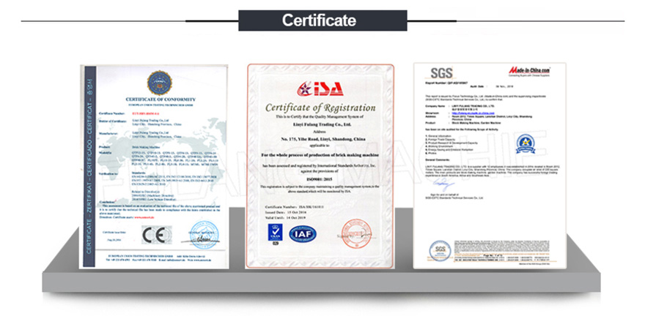Click 'ISO9001:2015' text
Screen dimensions: 645x316
coord(320,178)
